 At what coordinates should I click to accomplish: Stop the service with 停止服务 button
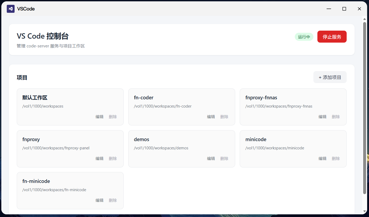[x=332, y=37]
